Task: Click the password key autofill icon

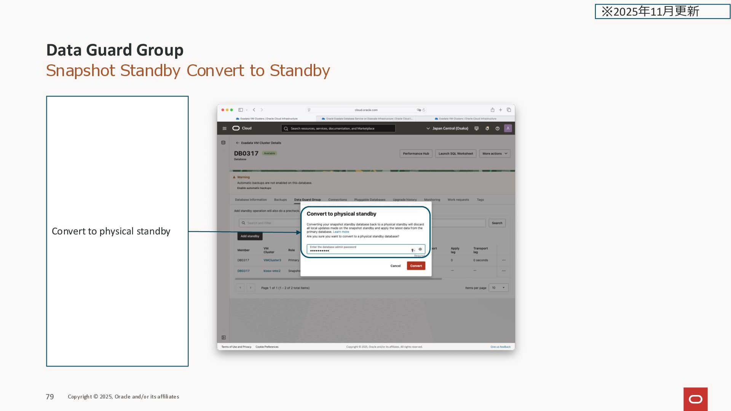Action: (x=413, y=250)
